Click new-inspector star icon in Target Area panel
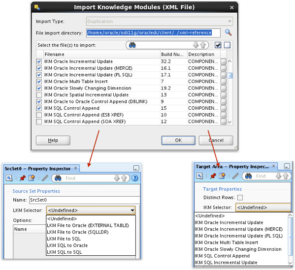Viewport: 295px width, 270px height. click(x=222, y=176)
